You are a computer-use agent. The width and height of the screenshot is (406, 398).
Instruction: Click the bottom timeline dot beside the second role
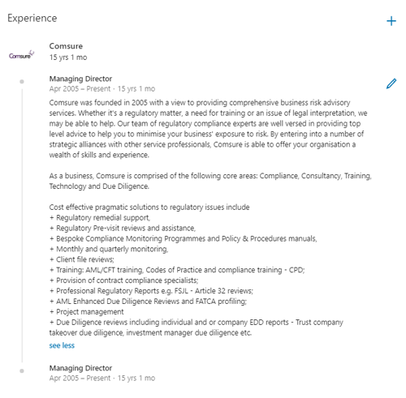click(22, 371)
